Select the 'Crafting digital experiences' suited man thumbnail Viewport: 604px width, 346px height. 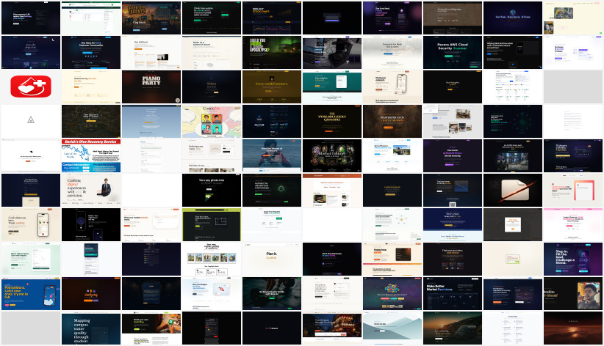(x=91, y=191)
